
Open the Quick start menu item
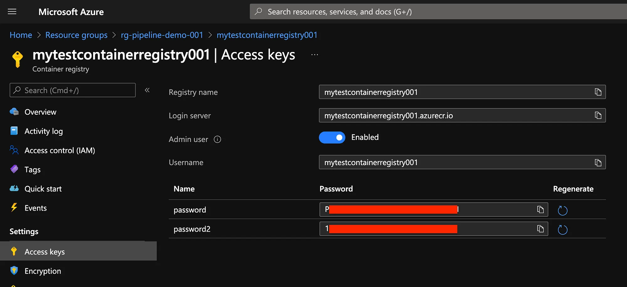click(x=43, y=189)
